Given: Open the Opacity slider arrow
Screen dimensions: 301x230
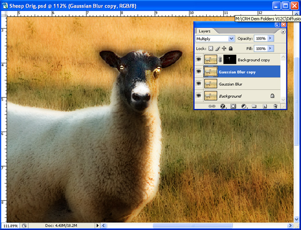Looking at the screenshot, I should 270,38.
